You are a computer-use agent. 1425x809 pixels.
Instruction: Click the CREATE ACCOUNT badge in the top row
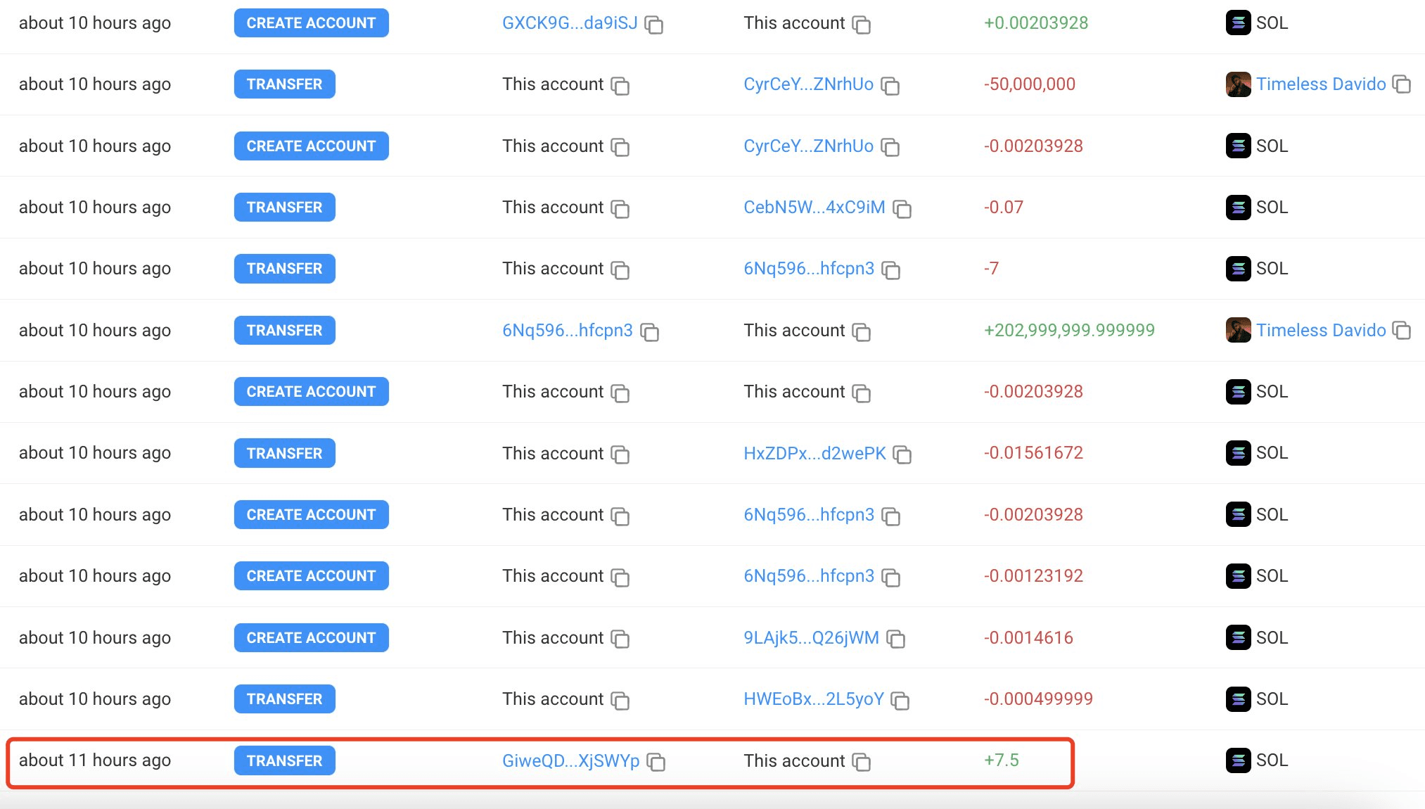point(311,23)
